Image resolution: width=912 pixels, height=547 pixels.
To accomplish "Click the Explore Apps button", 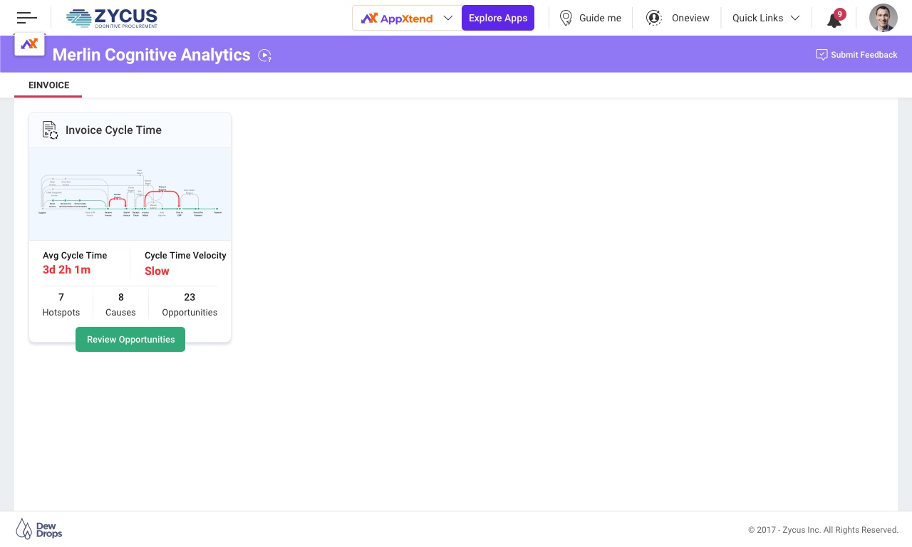I will click(x=498, y=18).
